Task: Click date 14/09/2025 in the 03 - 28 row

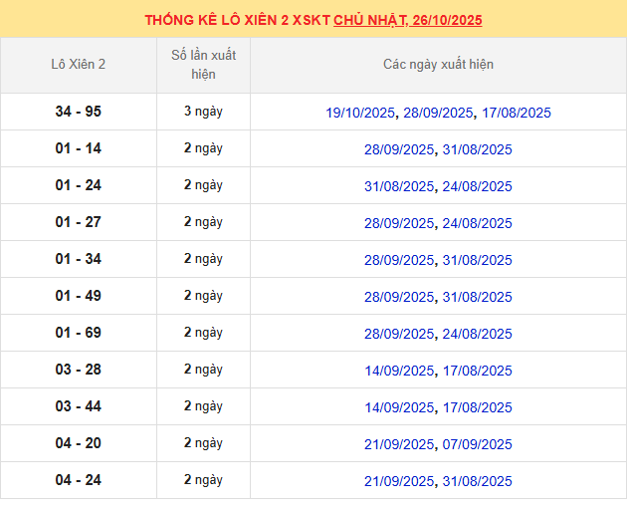Action: [399, 371]
